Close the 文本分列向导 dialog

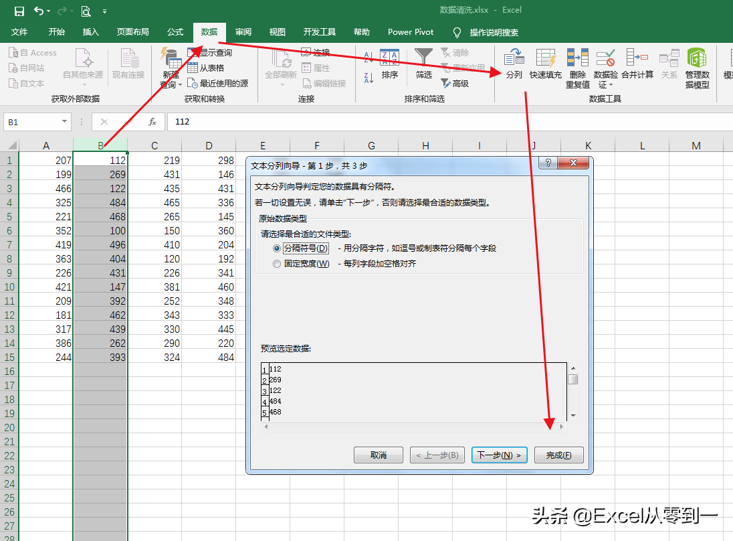pyautogui.click(x=573, y=163)
